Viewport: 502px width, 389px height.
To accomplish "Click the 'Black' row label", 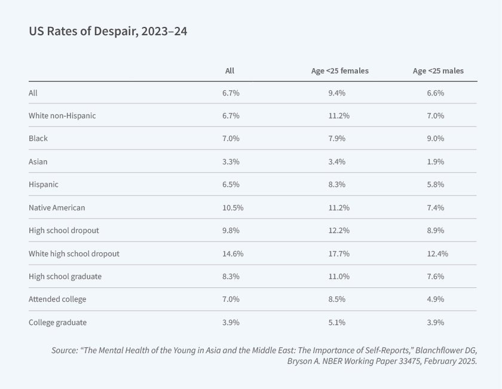I will 38,138.
